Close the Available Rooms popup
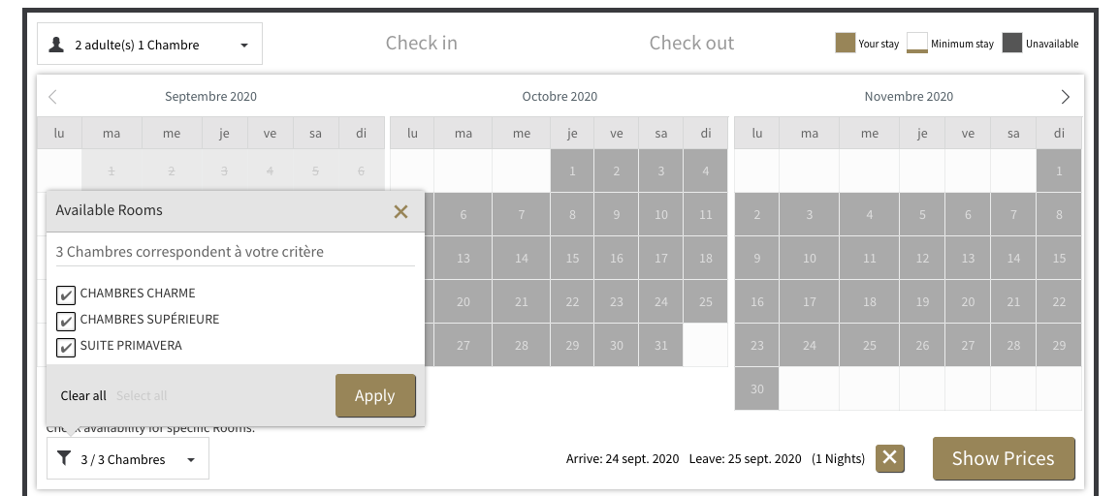 point(400,211)
